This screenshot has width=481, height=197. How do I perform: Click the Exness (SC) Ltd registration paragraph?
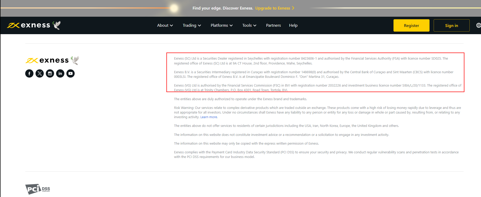[311, 61]
